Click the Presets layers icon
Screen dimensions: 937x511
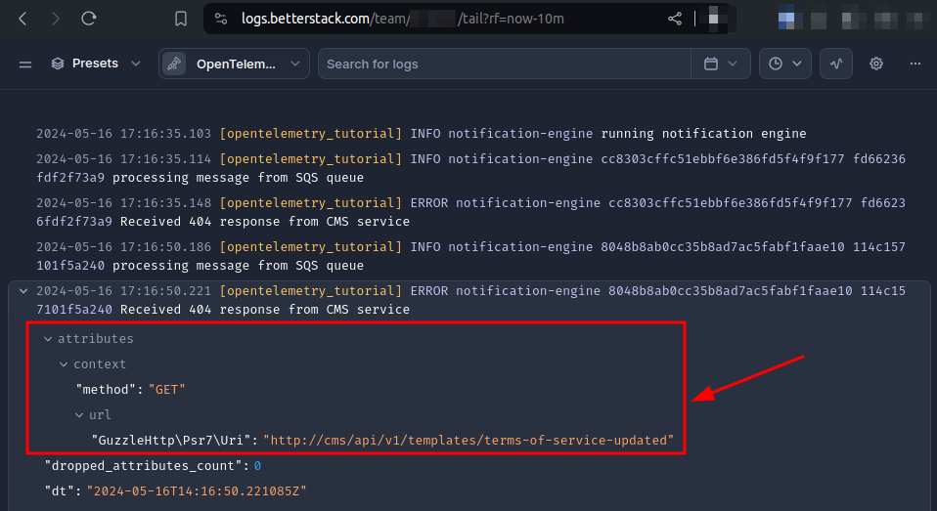click(x=58, y=64)
